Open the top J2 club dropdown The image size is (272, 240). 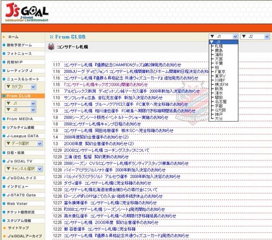255,36
